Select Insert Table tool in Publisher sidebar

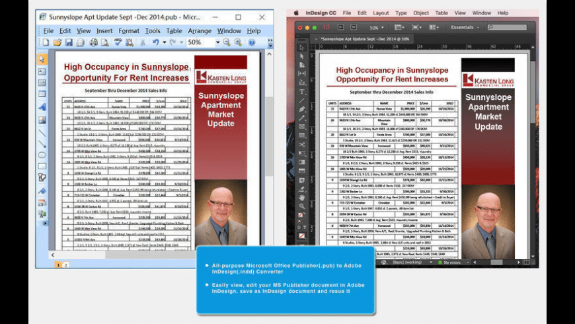[x=42, y=95]
